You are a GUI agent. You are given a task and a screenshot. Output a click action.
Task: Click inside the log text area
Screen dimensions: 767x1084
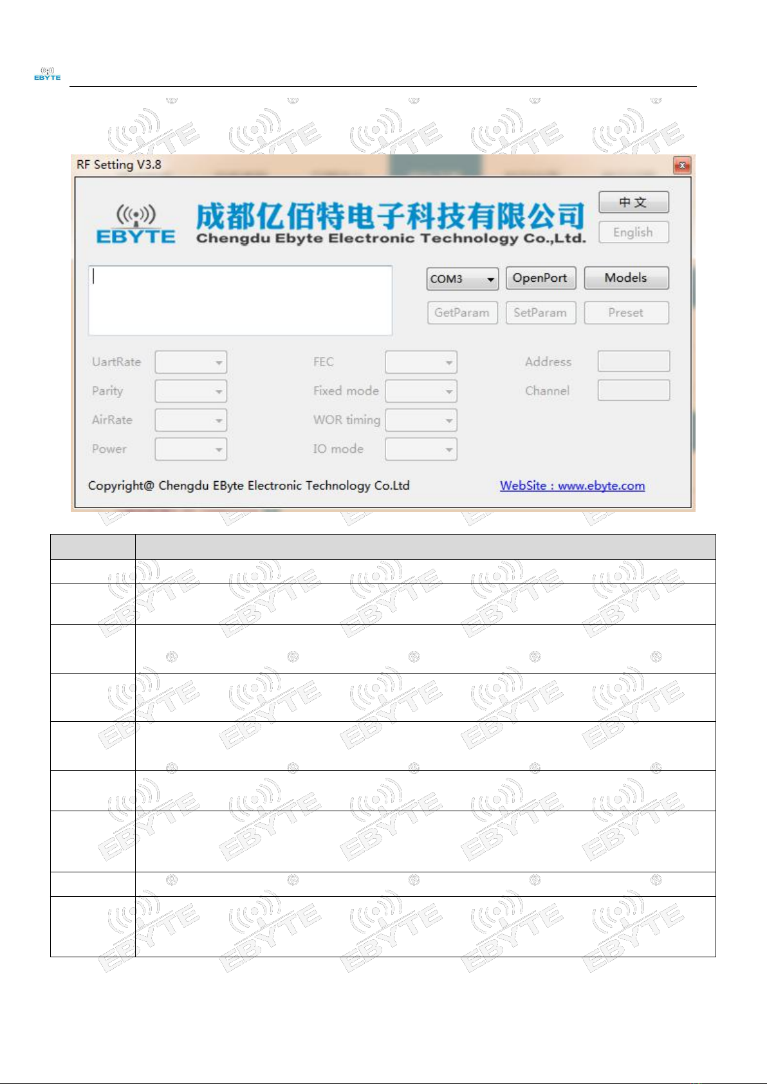[x=240, y=300]
